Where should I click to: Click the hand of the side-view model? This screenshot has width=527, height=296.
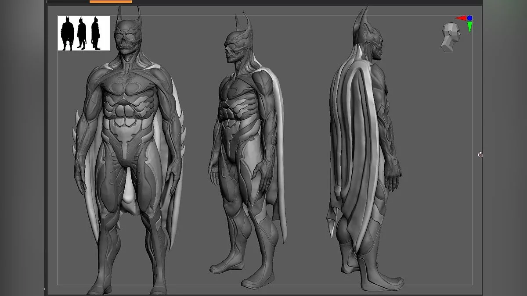click(394, 173)
